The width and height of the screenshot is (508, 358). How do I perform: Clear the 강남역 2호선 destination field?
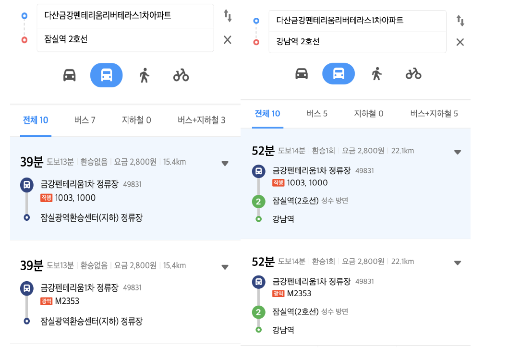(460, 42)
